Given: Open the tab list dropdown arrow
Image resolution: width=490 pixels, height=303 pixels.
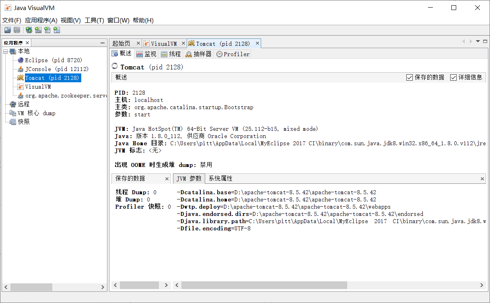Looking at the screenshot, I should coord(477,41).
